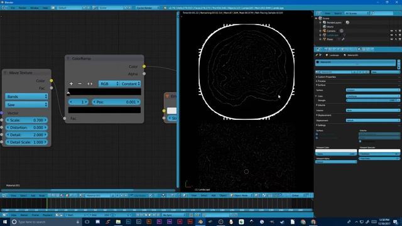Collapse the ColorRamp node

coord(68,58)
